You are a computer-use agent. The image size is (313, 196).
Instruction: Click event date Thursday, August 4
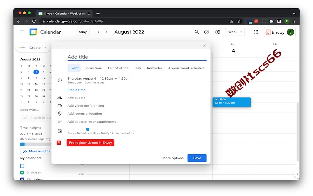(x=82, y=79)
